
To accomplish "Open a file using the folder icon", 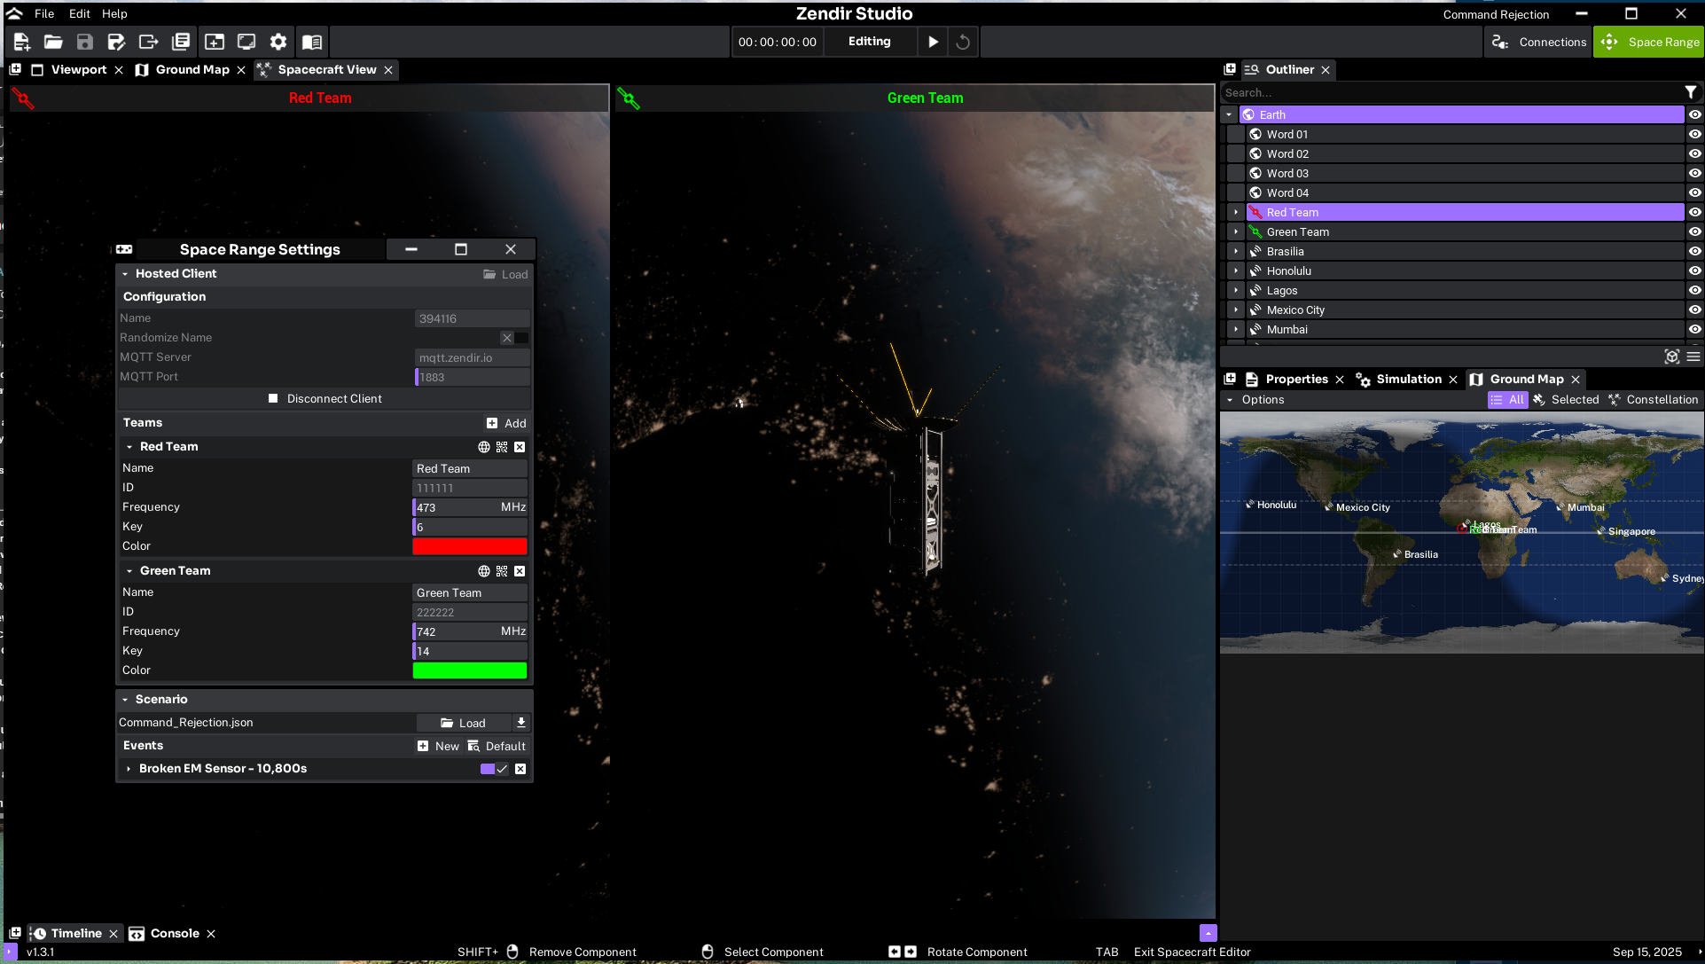I will (x=53, y=42).
